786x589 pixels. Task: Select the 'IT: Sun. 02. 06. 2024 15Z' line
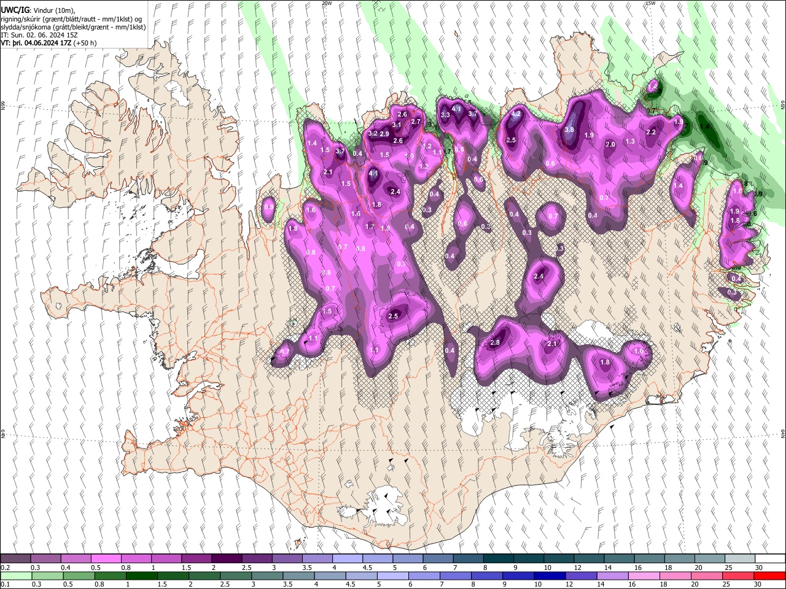(x=38, y=35)
